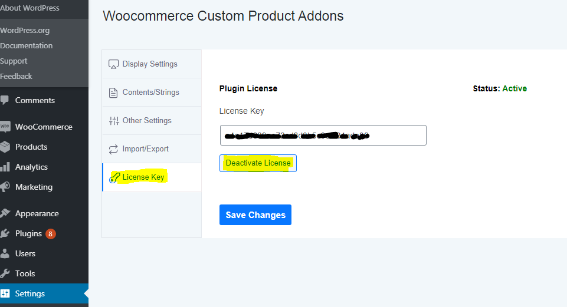The height and width of the screenshot is (307, 567).
Task: Open the Documentation menu link
Action: tap(27, 45)
